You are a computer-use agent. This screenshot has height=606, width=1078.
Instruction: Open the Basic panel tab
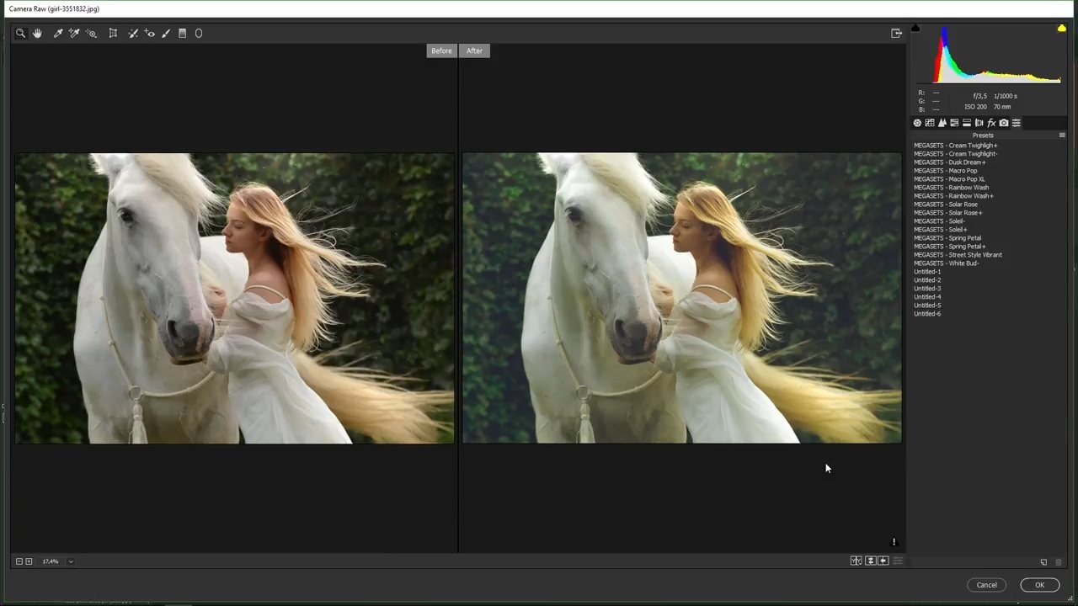(917, 123)
